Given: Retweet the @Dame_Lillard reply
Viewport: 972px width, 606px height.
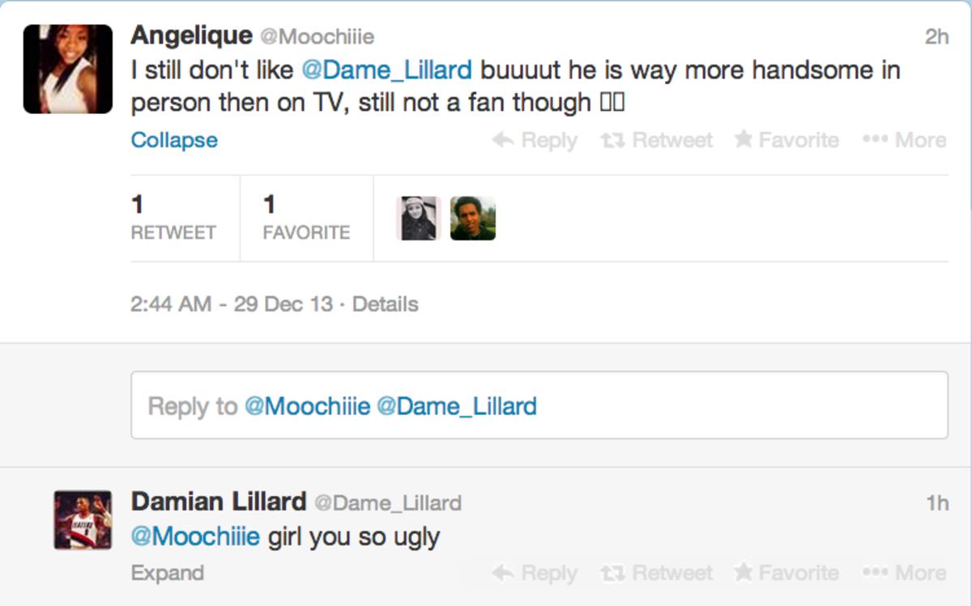Looking at the screenshot, I should tap(656, 573).
